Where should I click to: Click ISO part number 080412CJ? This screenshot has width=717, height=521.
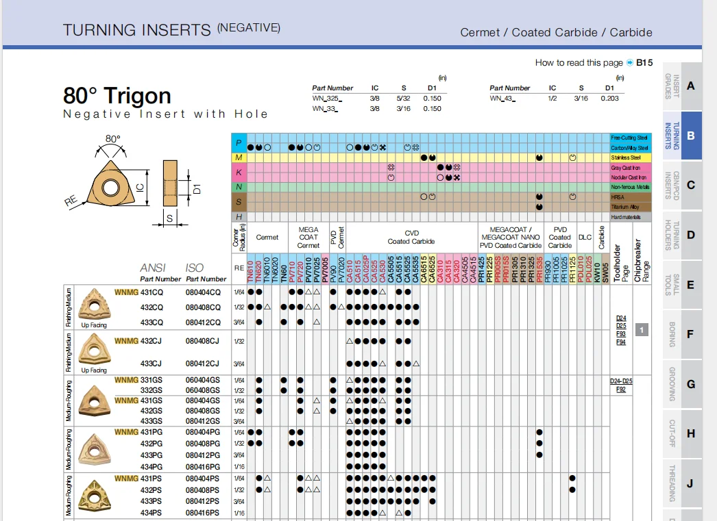[x=202, y=364]
